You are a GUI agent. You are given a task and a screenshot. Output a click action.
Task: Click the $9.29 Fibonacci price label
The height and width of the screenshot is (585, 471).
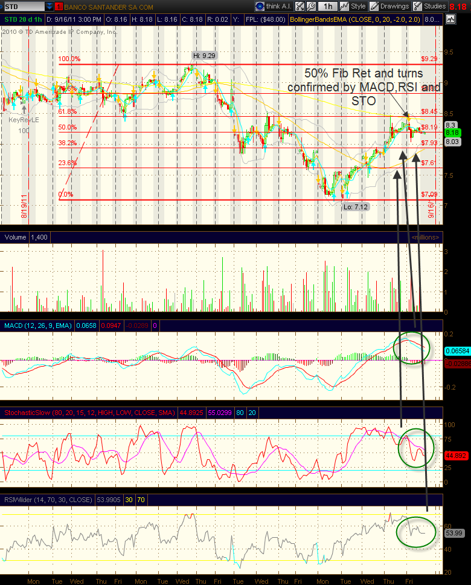point(429,59)
